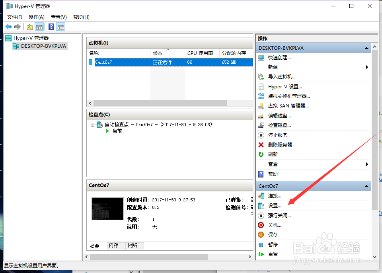Click the 强行关闭 icon
This screenshot has width=382, height=273.
261,215
